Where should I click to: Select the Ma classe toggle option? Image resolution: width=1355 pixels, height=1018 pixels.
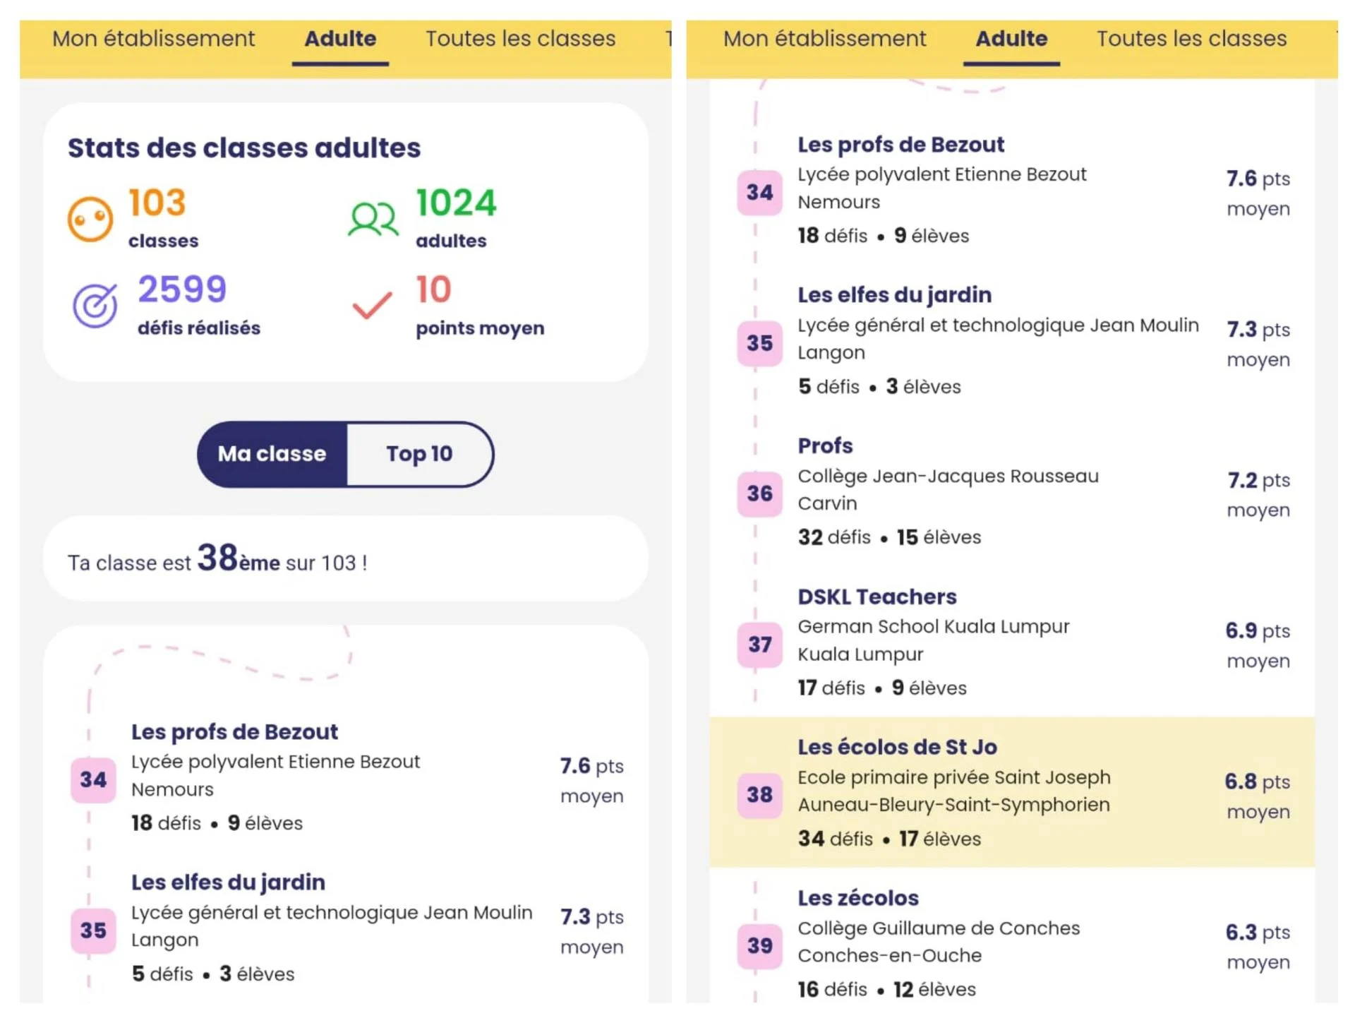coord(272,454)
